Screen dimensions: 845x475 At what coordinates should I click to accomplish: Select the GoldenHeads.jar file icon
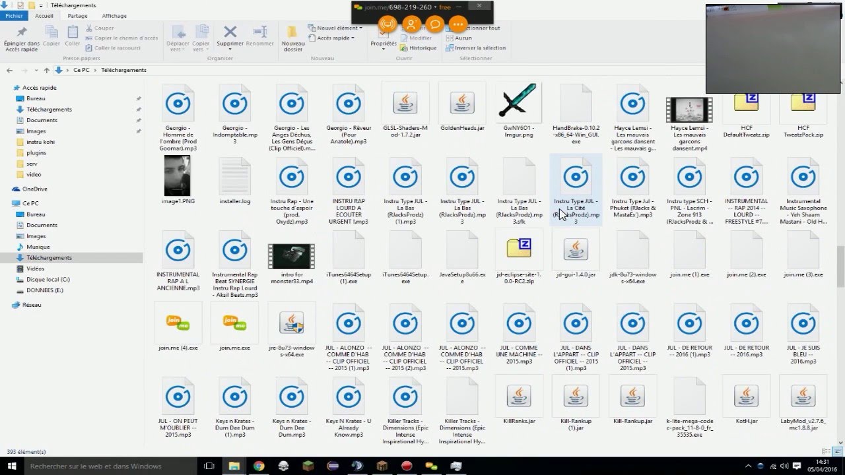tap(462, 103)
